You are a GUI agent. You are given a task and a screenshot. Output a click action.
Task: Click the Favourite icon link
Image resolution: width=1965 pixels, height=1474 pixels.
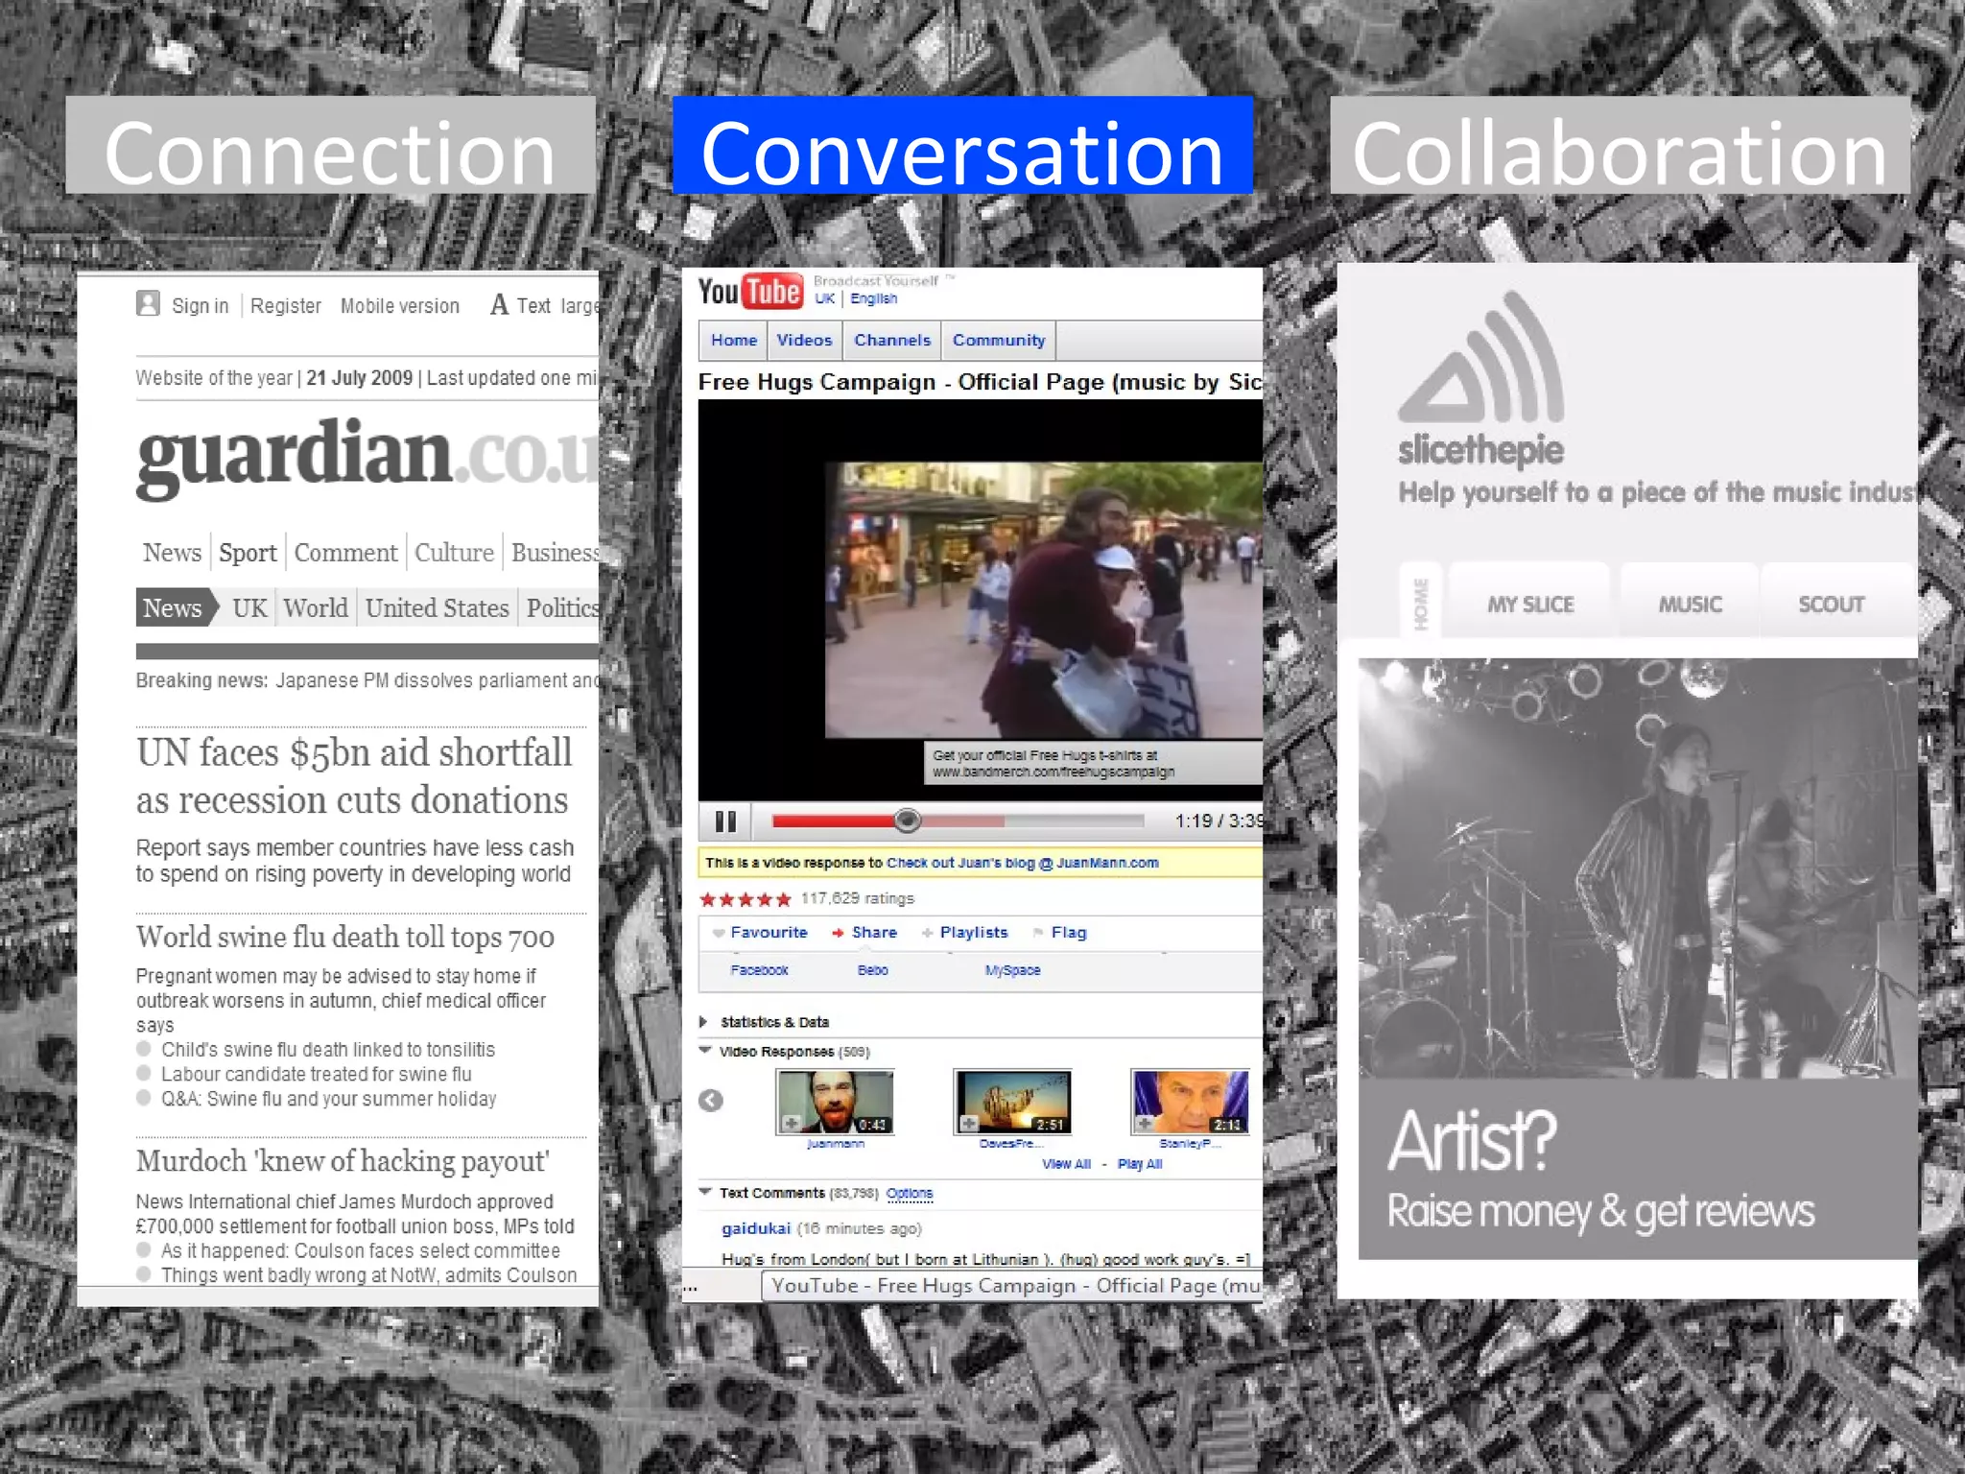point(760,933)
